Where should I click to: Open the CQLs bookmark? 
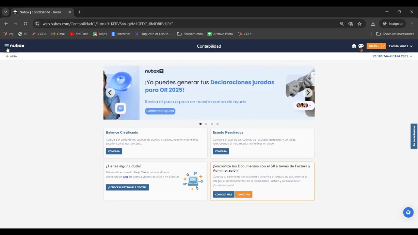point(245,34)
